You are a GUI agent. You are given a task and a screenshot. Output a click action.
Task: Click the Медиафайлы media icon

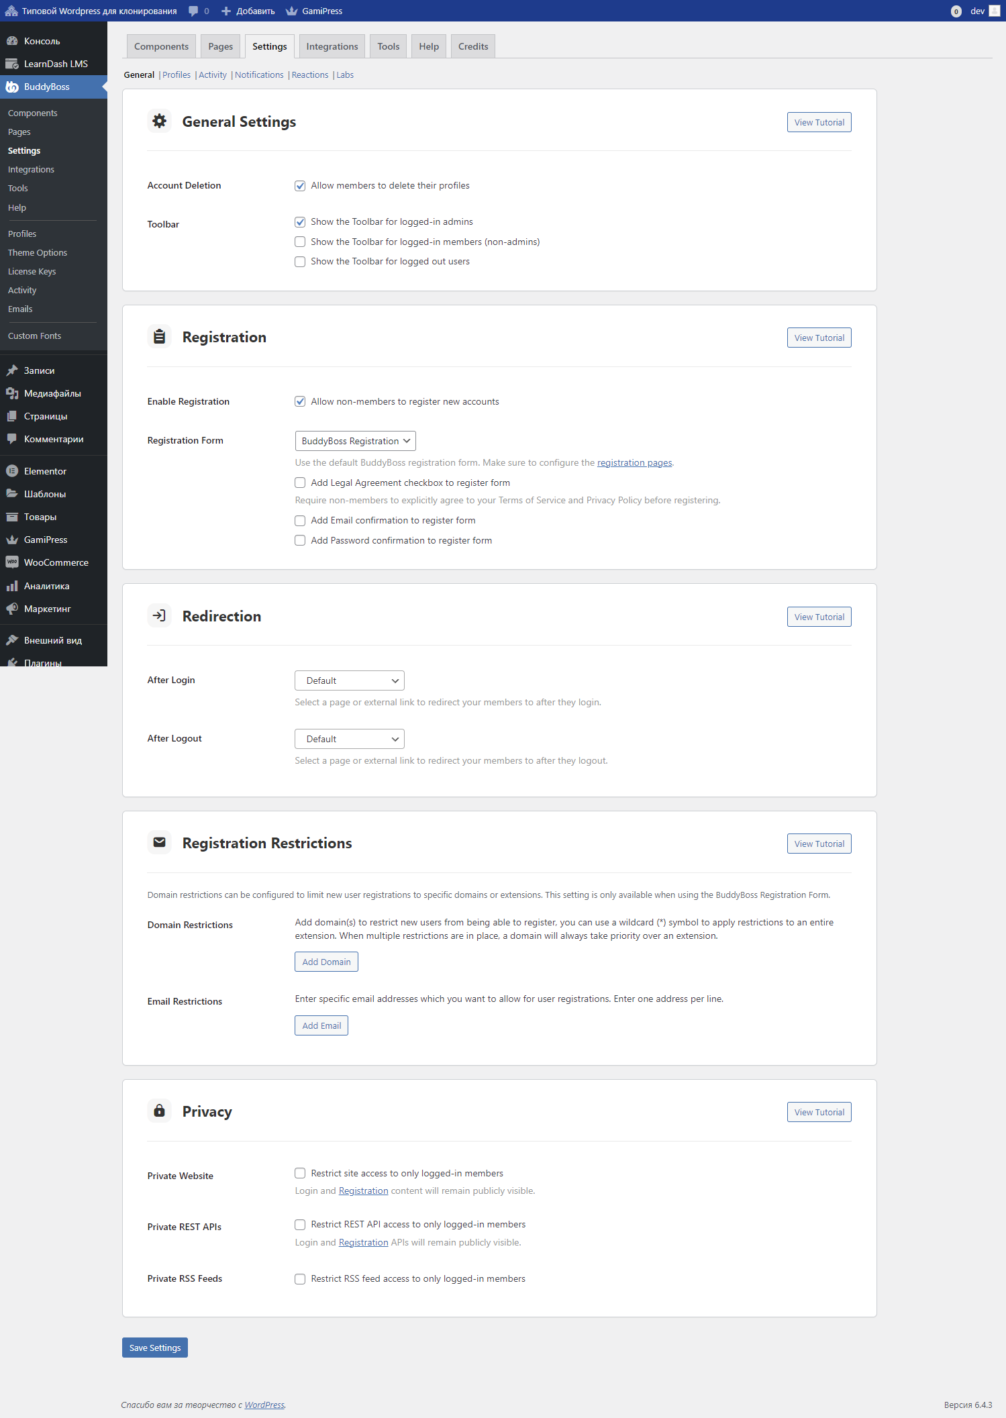(12, 393)
